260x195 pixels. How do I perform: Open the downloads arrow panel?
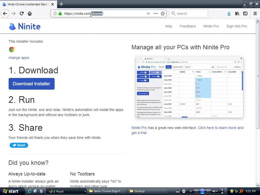pyautogui.click(x=229, y=13)
